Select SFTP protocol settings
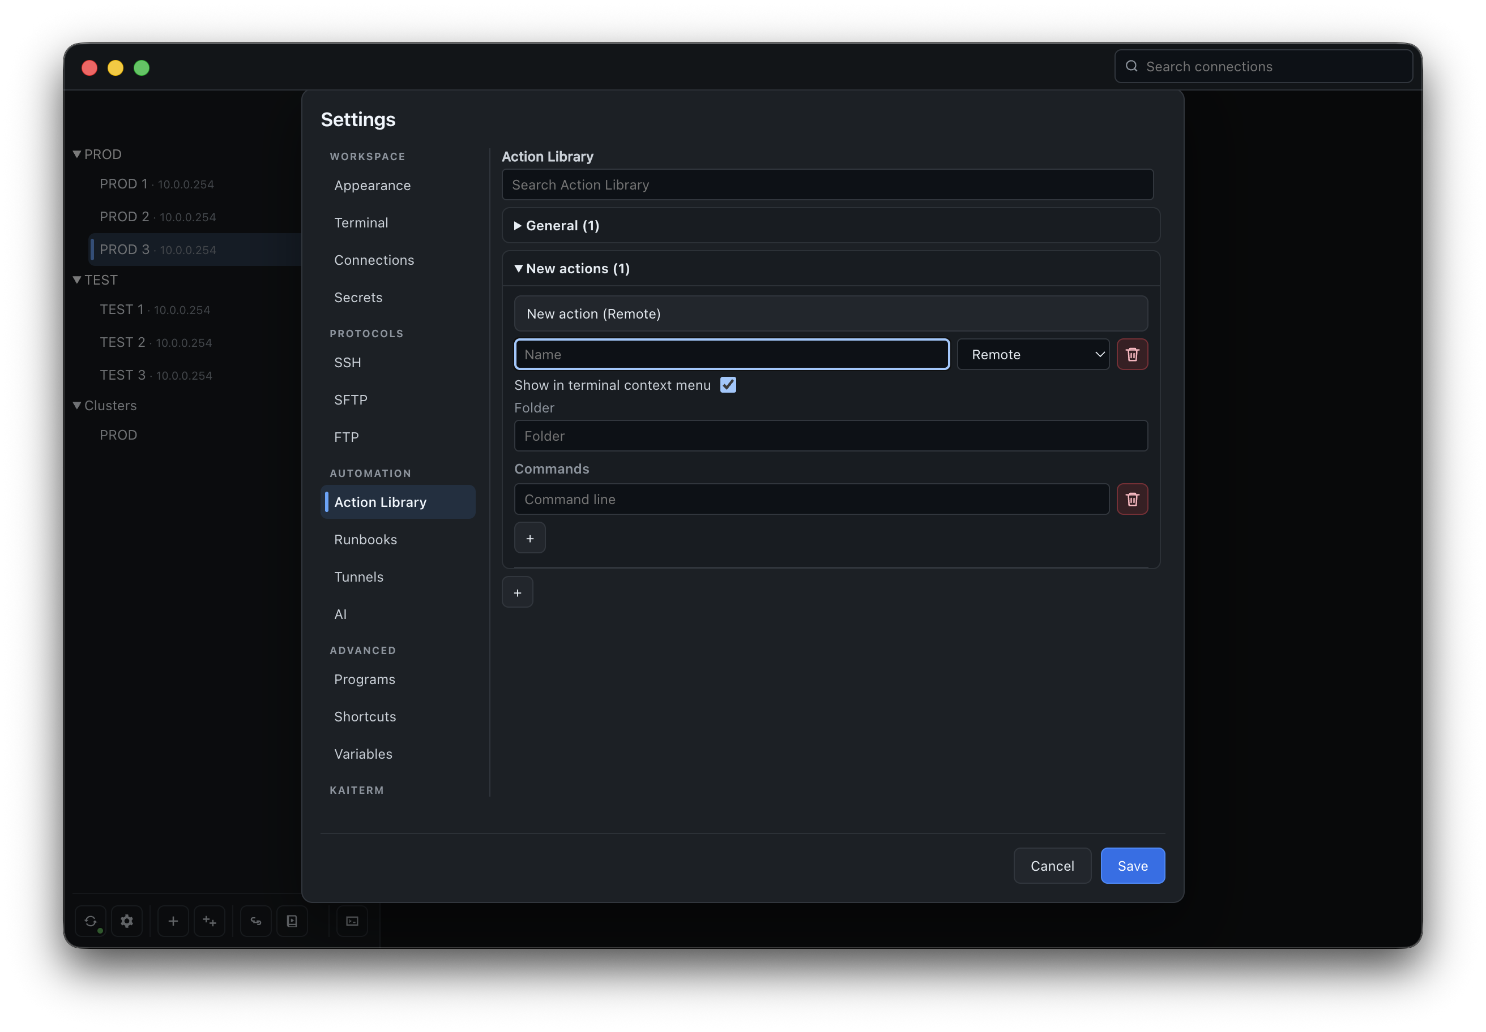Image resolution: width=1486 pixels, height=1032 pixels. (398, 399)
